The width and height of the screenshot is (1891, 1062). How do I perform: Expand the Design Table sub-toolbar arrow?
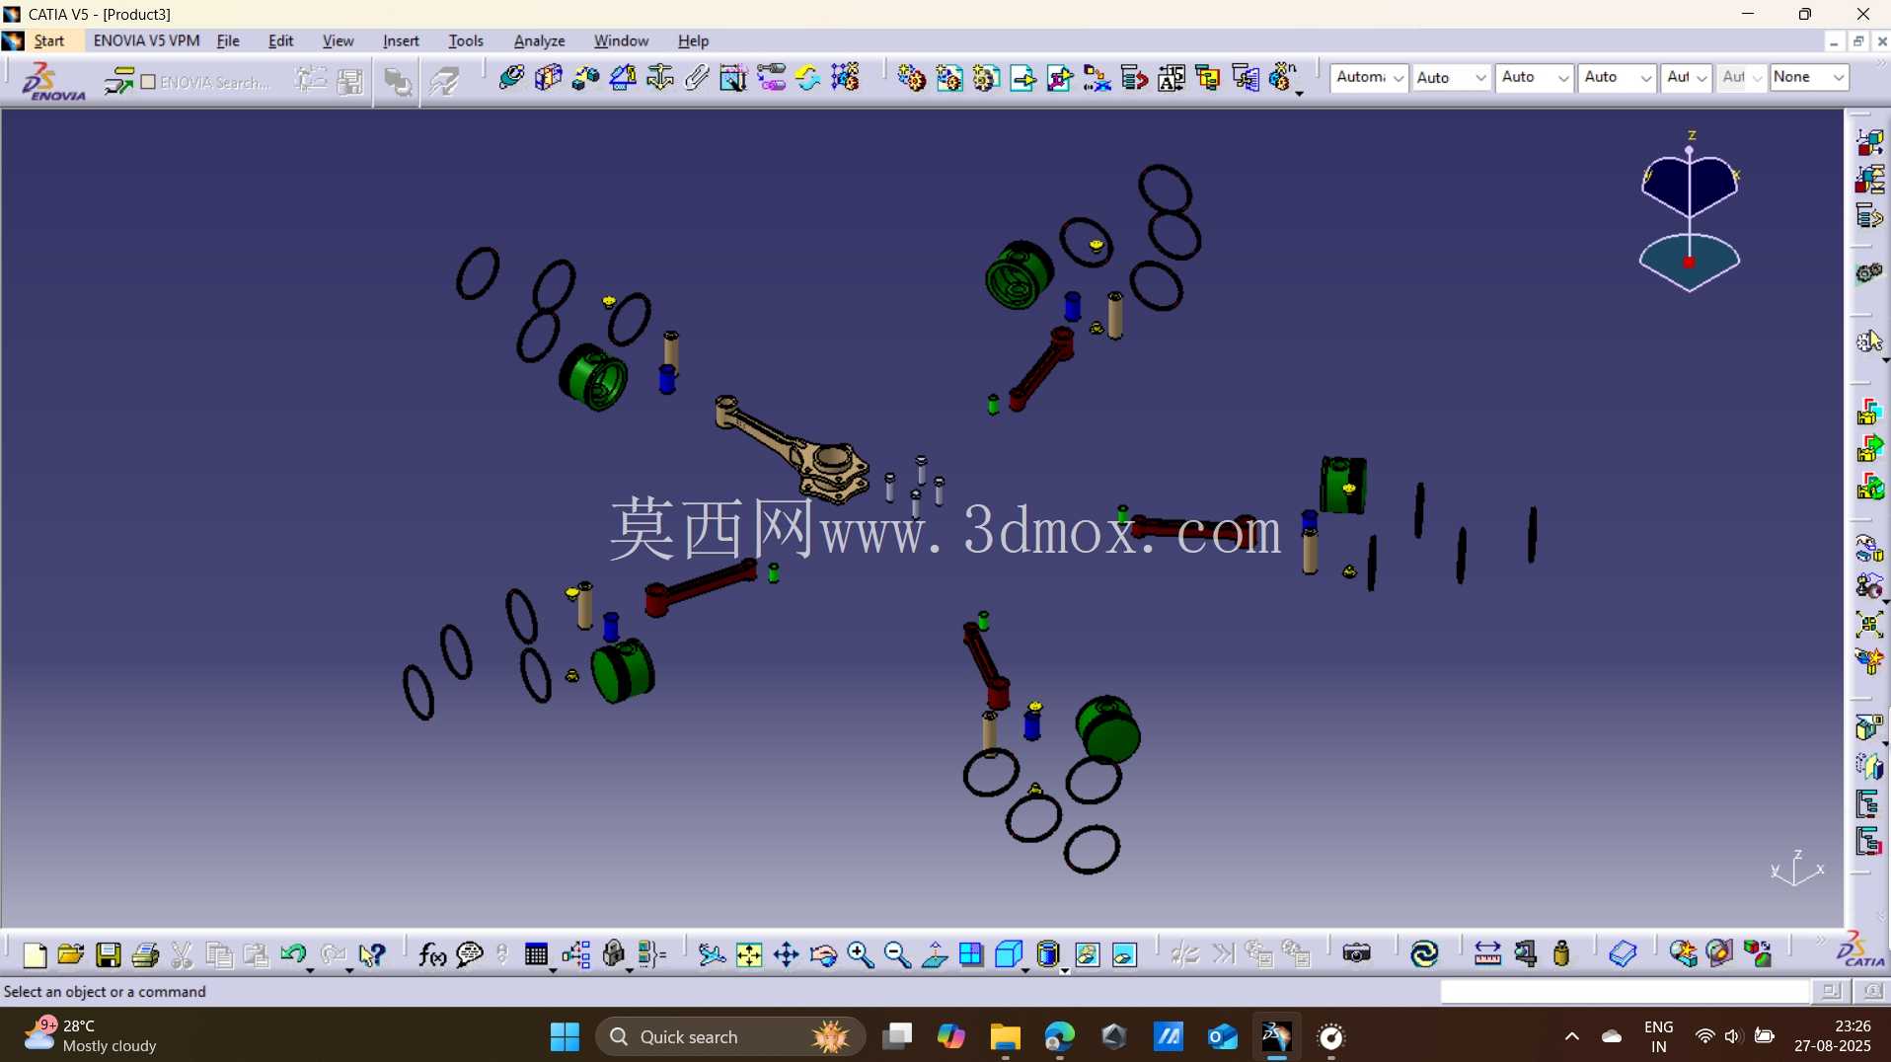point(552,971)
